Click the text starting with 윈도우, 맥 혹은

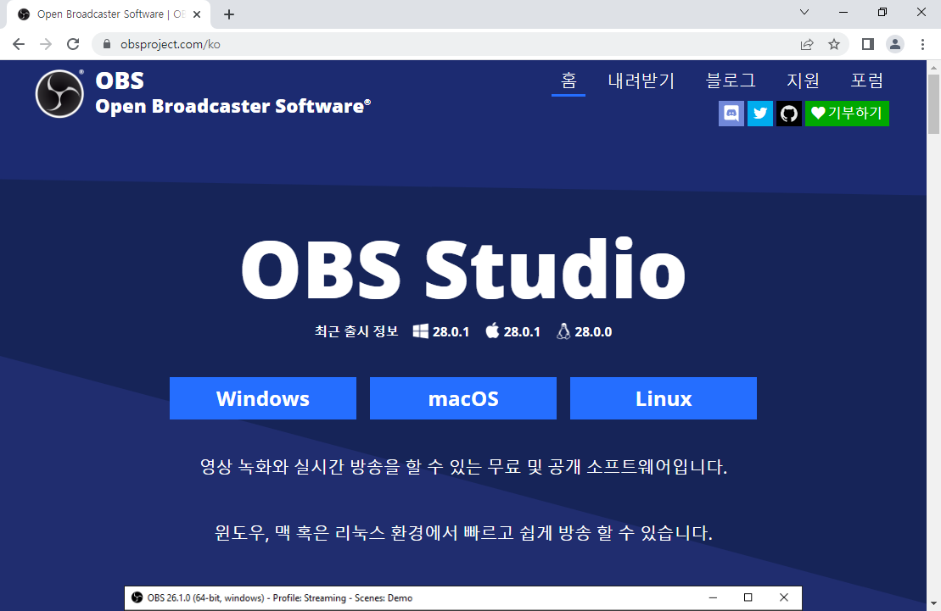coord(463,532)
